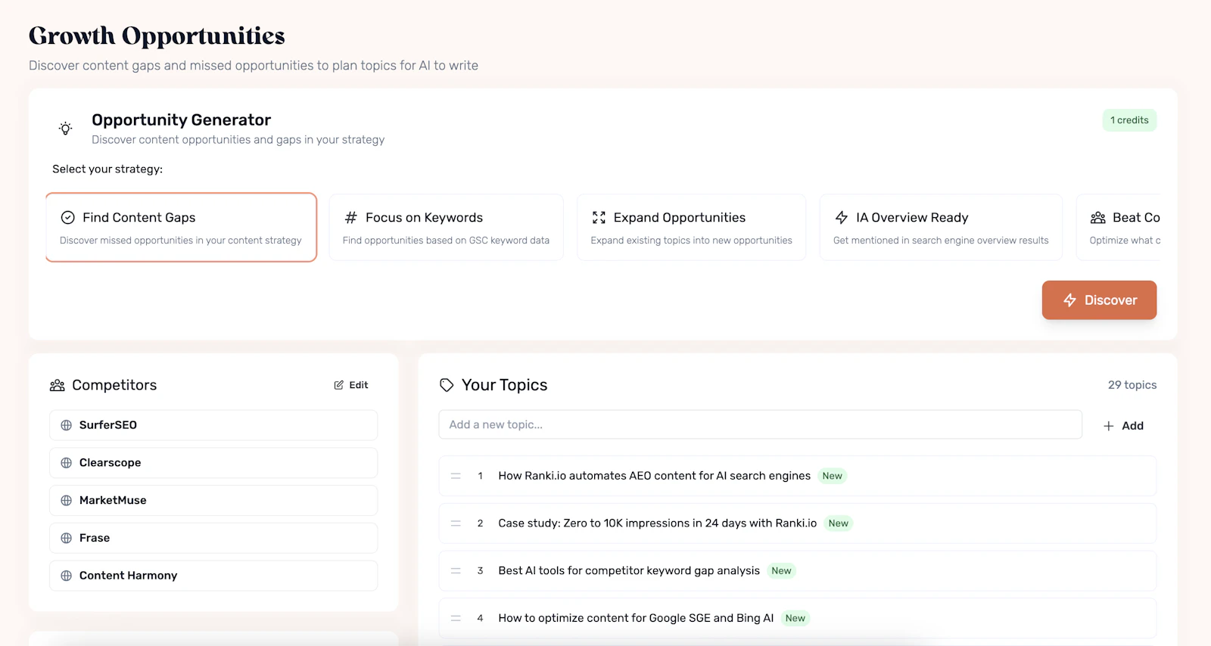Click the drag handle for topic 4
Screen dimensions: 1211x646
click(x=456, y=618)
